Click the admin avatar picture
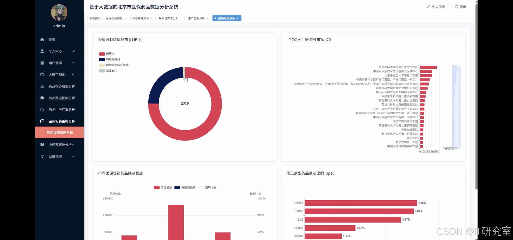The height and width of the screenshot is (240, 513). (x=59, y=12)
